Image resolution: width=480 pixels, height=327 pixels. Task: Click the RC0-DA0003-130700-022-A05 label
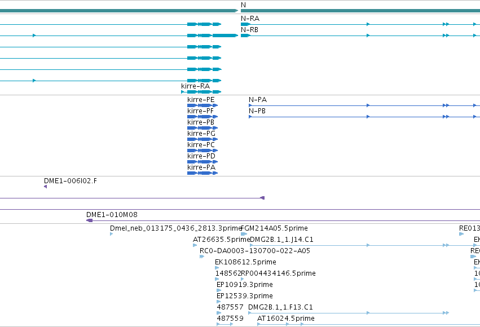255,251
